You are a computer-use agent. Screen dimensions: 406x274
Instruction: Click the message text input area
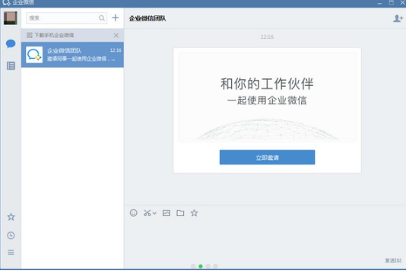click(265, 238)
